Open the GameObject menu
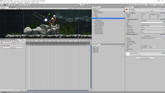 pyautogui.click(x=13, y=3)
